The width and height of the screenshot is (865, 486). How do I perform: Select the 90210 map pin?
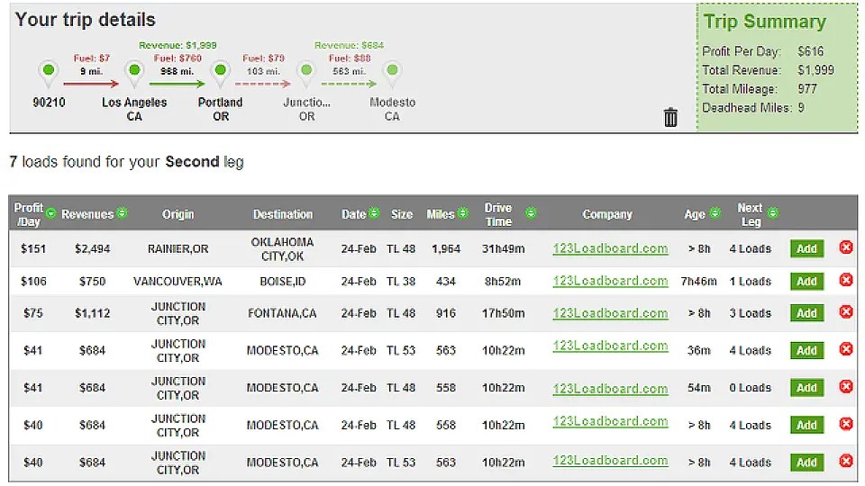click(49, 74)
